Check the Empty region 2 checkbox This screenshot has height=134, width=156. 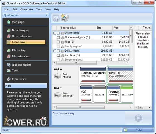pyautogui.click(x=58, y=60)
